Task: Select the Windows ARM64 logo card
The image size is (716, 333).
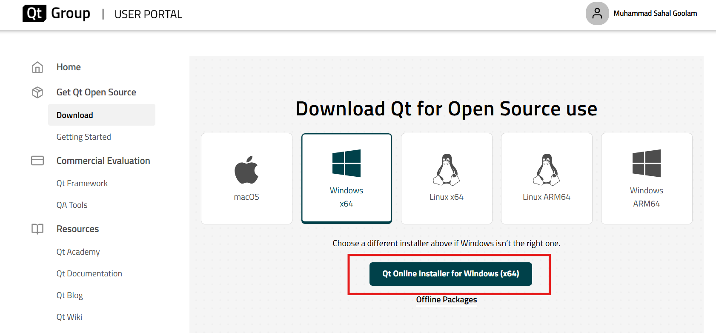Action: pos(647,178)
